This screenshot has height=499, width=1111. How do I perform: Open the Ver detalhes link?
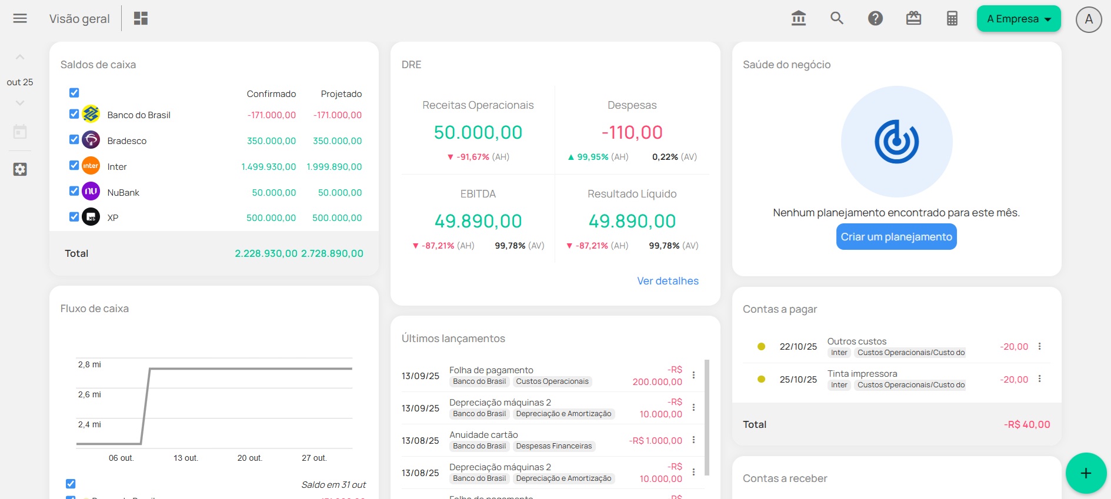click(668, 281)
